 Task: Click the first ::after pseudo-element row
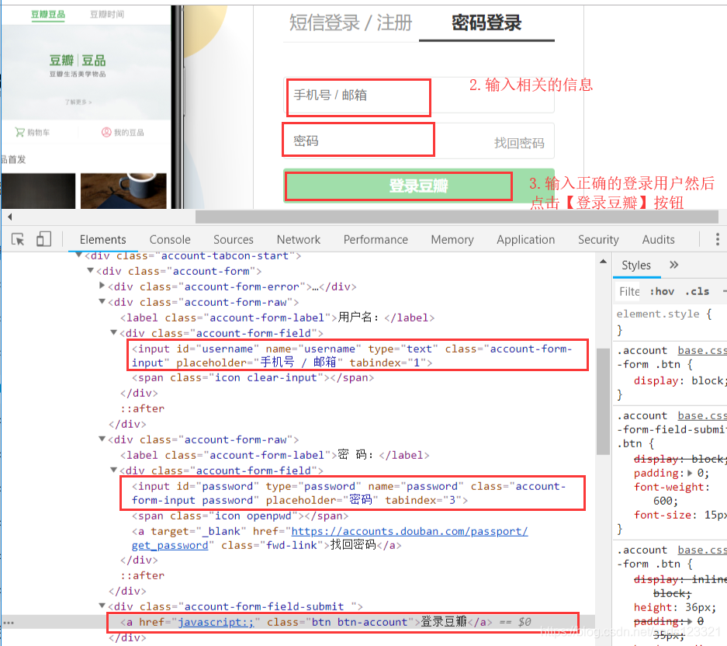[142, 408]
